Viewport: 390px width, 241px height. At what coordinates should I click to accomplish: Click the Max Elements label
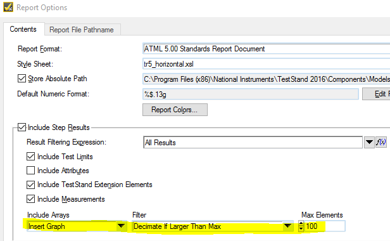(x=322, y=215)
